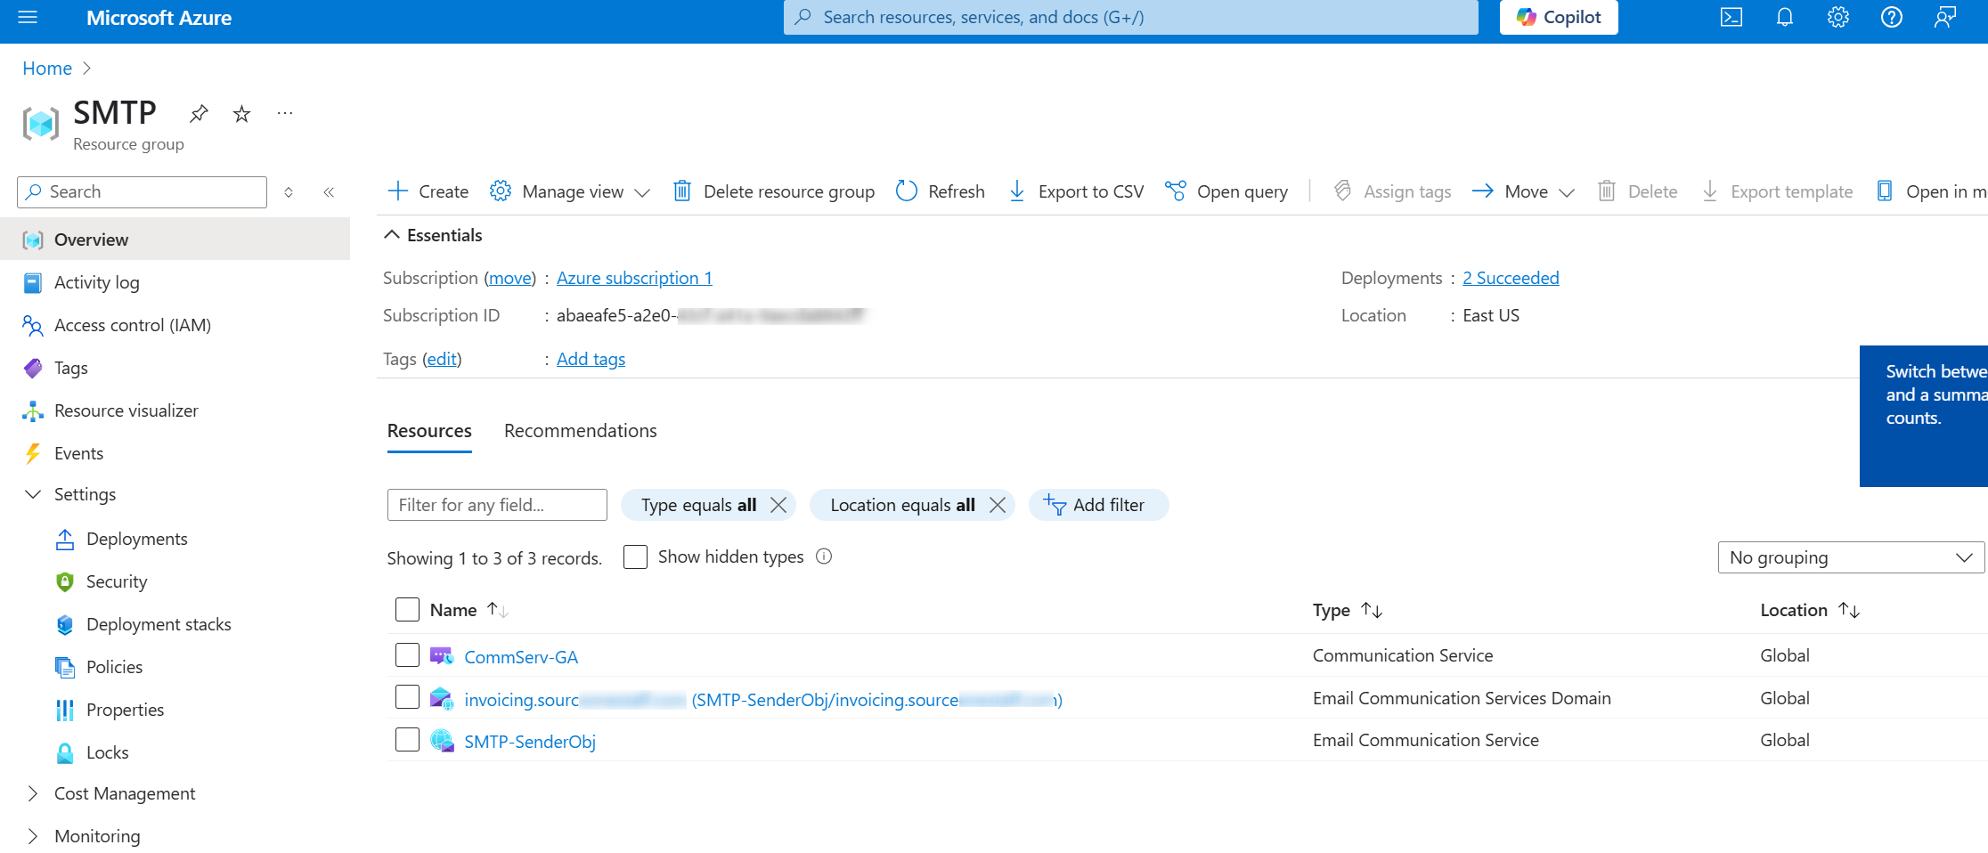Open the Azure subscription 1 link
The image size is (1988, 853).
[x=634, y=278]
